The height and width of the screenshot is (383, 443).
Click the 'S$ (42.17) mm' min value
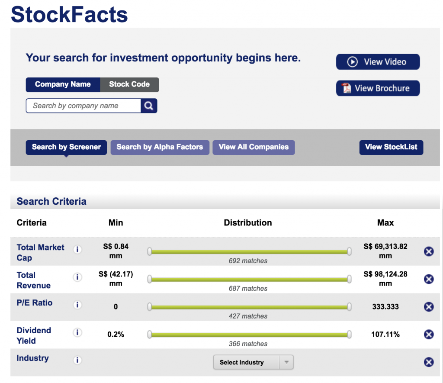(x=116, y=279)
